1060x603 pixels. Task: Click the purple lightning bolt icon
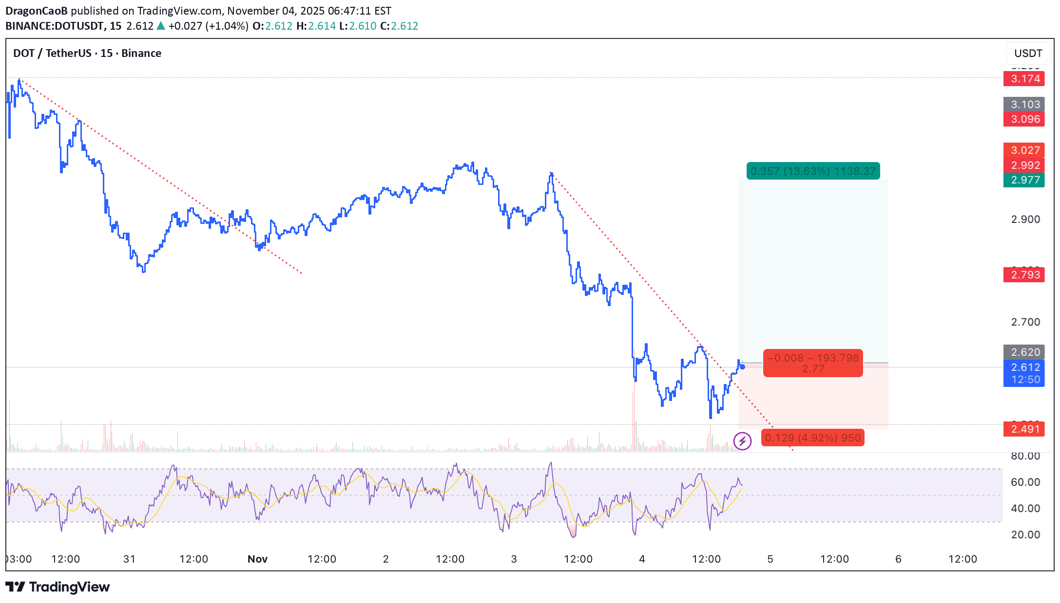[x=742, y=441]
